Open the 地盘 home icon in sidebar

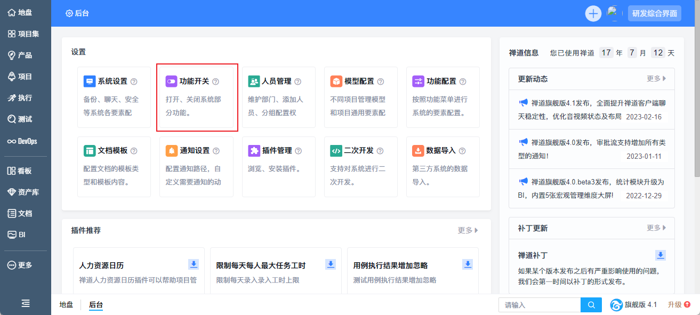(11, 13)
